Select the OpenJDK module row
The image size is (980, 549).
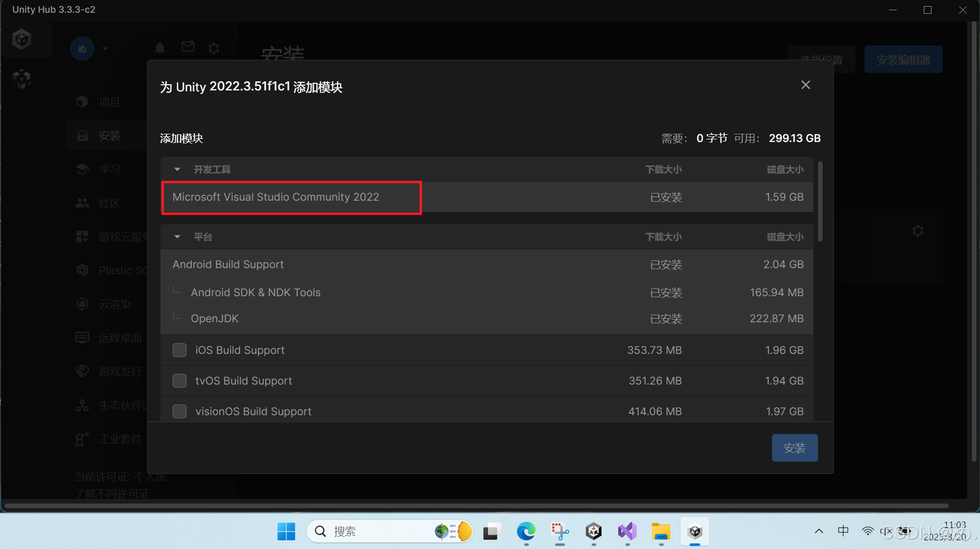487,318
